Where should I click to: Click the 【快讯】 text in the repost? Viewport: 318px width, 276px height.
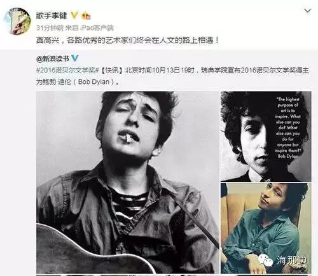coord(111,71)
